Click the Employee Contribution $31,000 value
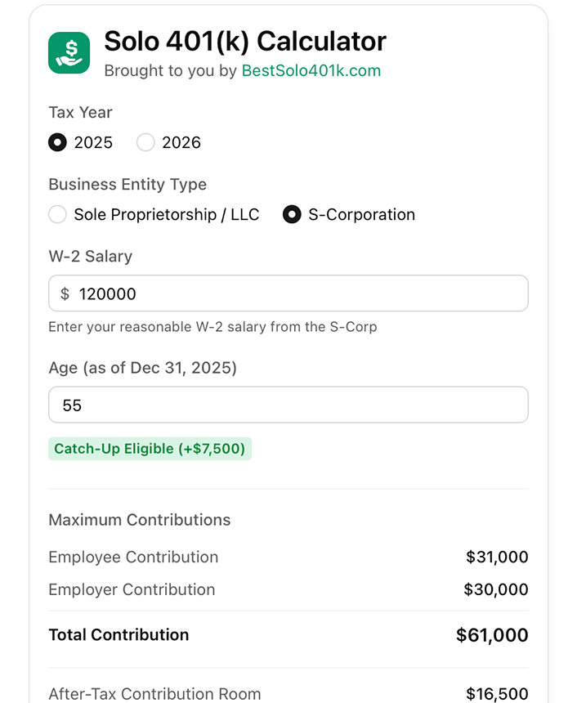The width and height of the screenshot is (577, 703). [x=497, y=557]
